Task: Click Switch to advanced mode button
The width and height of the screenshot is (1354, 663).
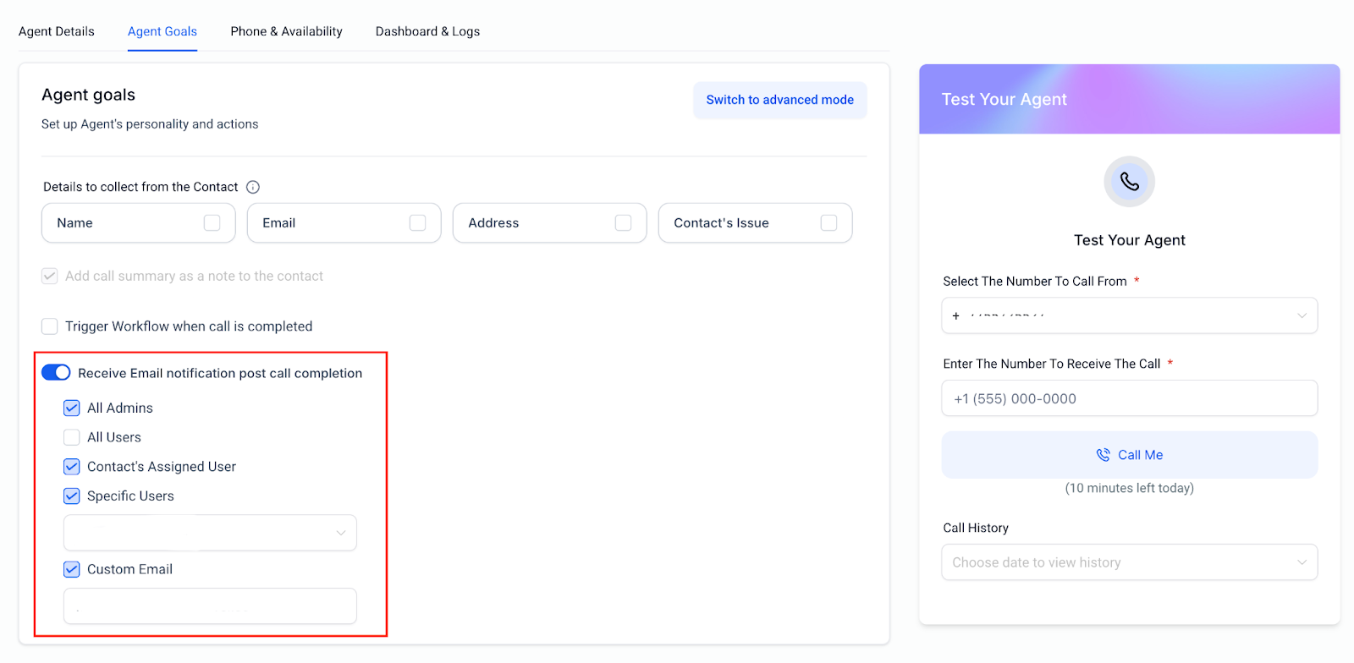Action: (x=779, y=100)
